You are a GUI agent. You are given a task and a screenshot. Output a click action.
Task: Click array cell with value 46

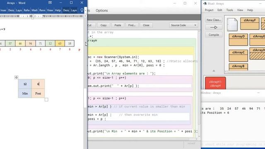[x=20, y=43]
